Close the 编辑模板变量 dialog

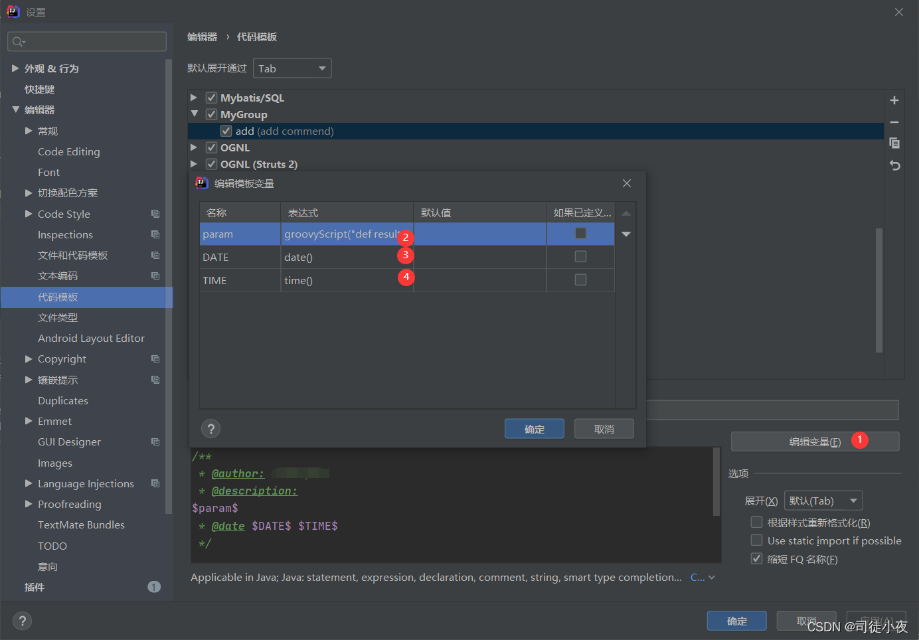pyautogui.click(x=627, y=183)
